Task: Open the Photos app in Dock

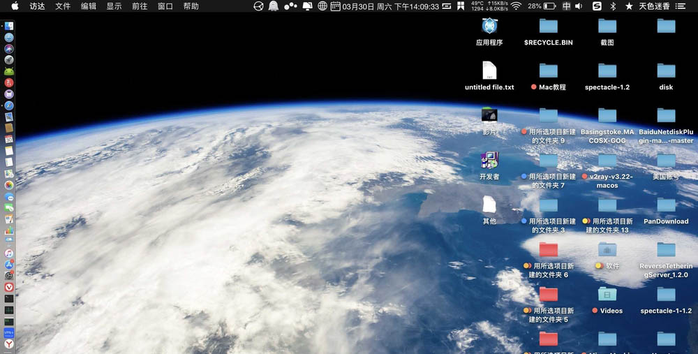Action: point(9,185)
